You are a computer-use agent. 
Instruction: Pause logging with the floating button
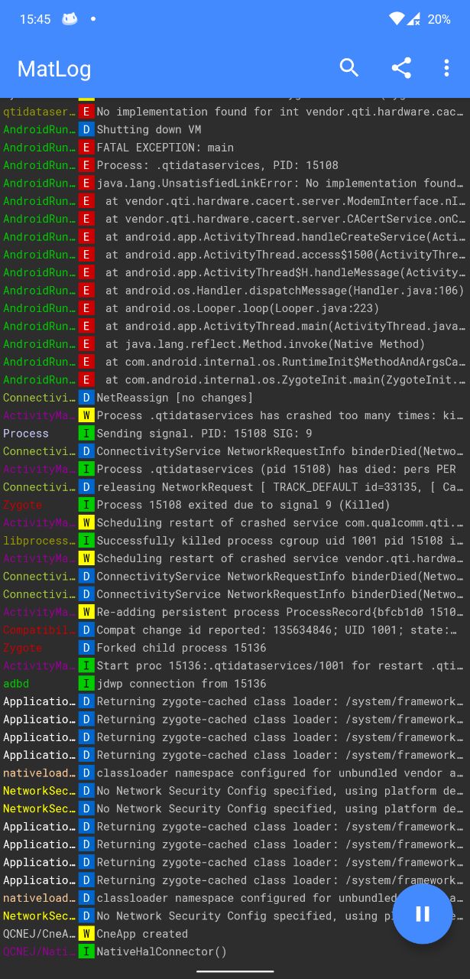423,913
